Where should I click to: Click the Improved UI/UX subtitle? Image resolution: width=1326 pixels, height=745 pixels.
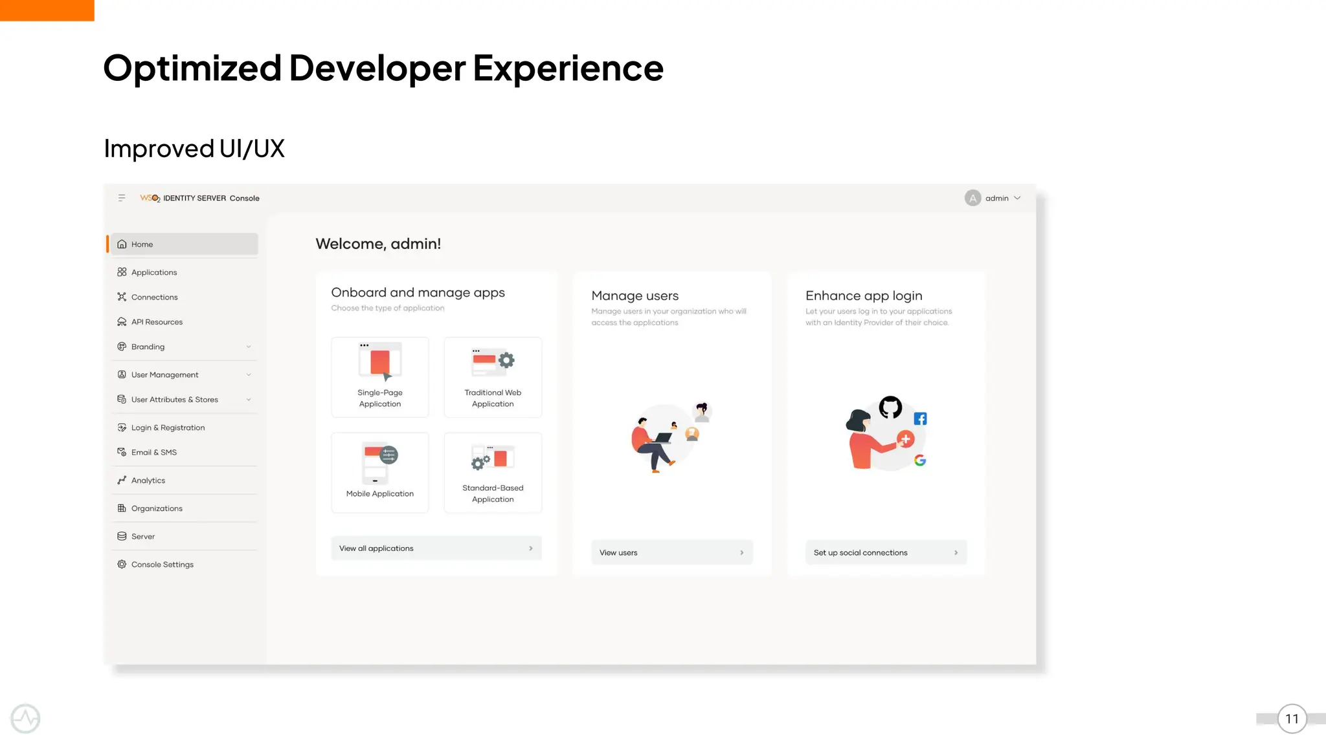click(x=194, y=149)
